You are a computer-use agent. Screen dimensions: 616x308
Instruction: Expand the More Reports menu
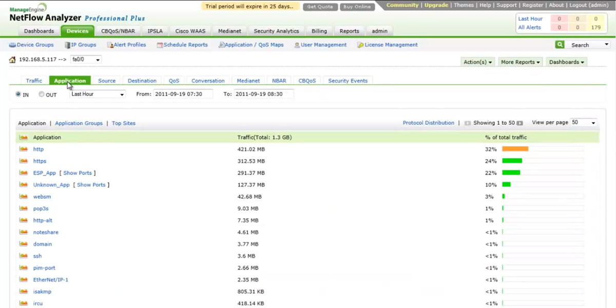[520, 62]
